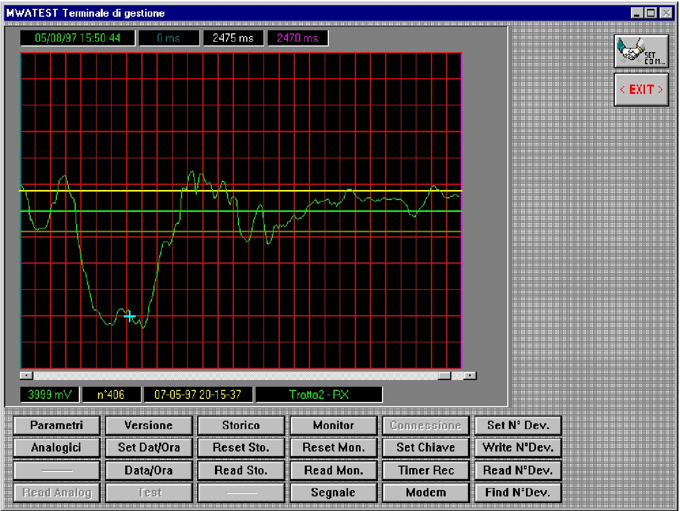Viewport: 680px width, 511px height.
Task: Click the 0 ms readout
Action: pyautogui.click(x=169, y=38)
